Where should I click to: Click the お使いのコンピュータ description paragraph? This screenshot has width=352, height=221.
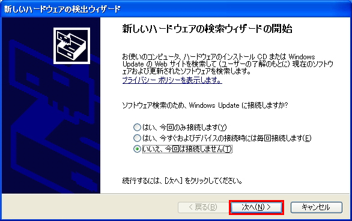228,64
